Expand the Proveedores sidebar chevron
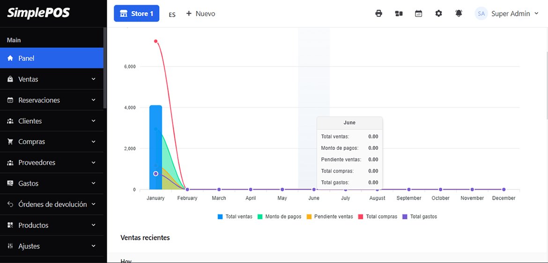The width and height of the screenshot is (548, 263). [93, 162]
